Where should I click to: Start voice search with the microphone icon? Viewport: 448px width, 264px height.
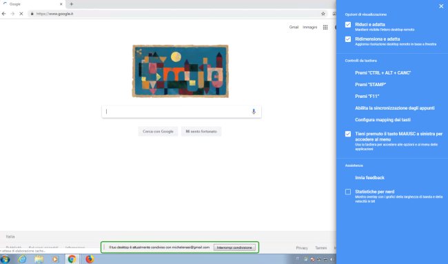pyautogui.click(x=254, y=112)
